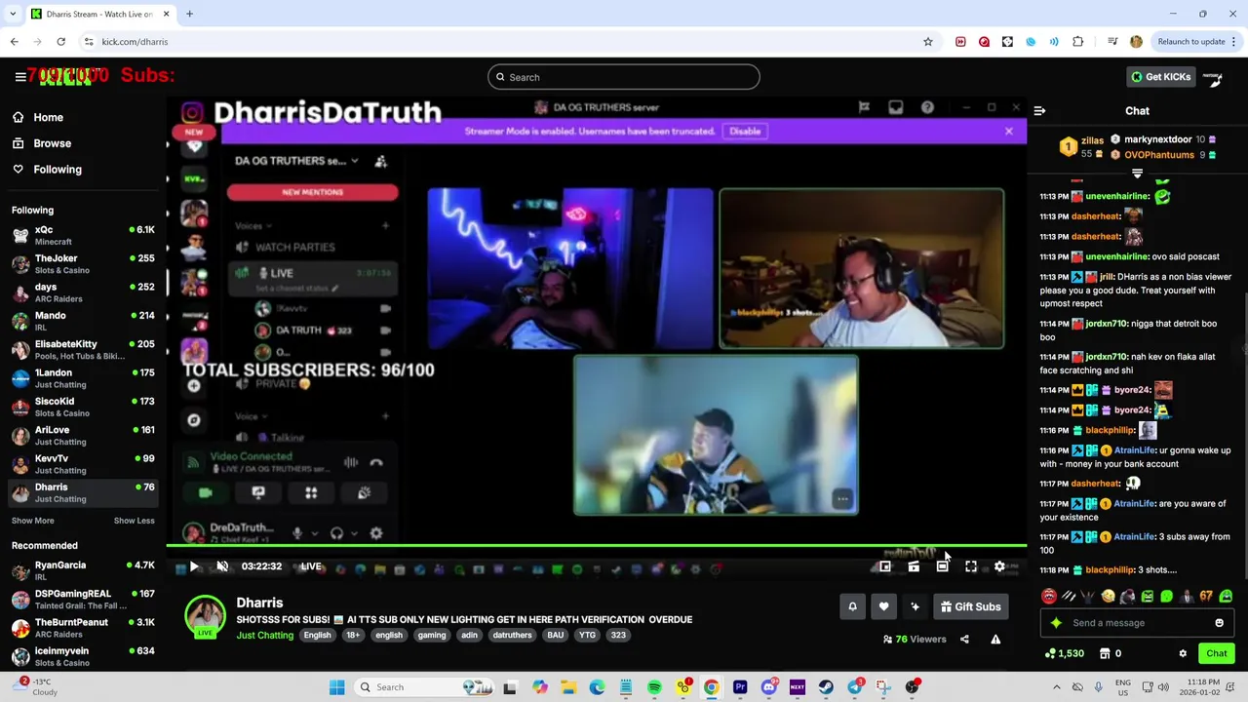Open the channel points 1,530 balance
Viewport: 1248px width, 702px height.
pyautogui.click(x=1064, y=654)
